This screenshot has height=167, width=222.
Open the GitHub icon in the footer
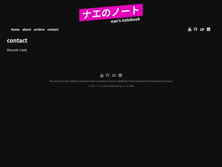(107, 75)
